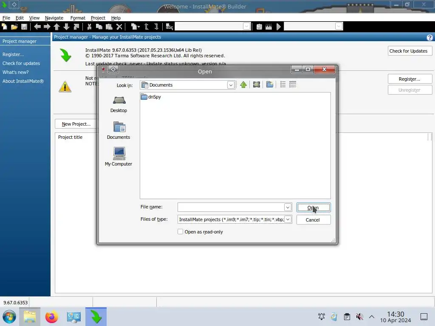Click the Check project clipboard toolbar icon
This screenshot has height=326, width=435.
pos(259,27)
